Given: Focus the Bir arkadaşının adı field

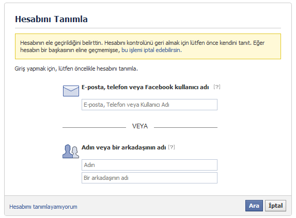Looking at the screenshot, I should (149, 178).
